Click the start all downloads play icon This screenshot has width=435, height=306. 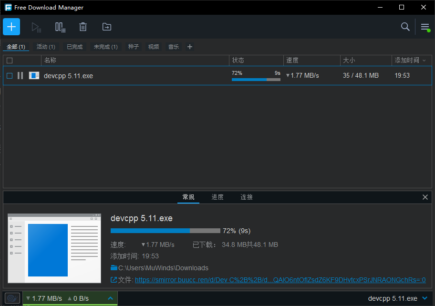point(36,27)
